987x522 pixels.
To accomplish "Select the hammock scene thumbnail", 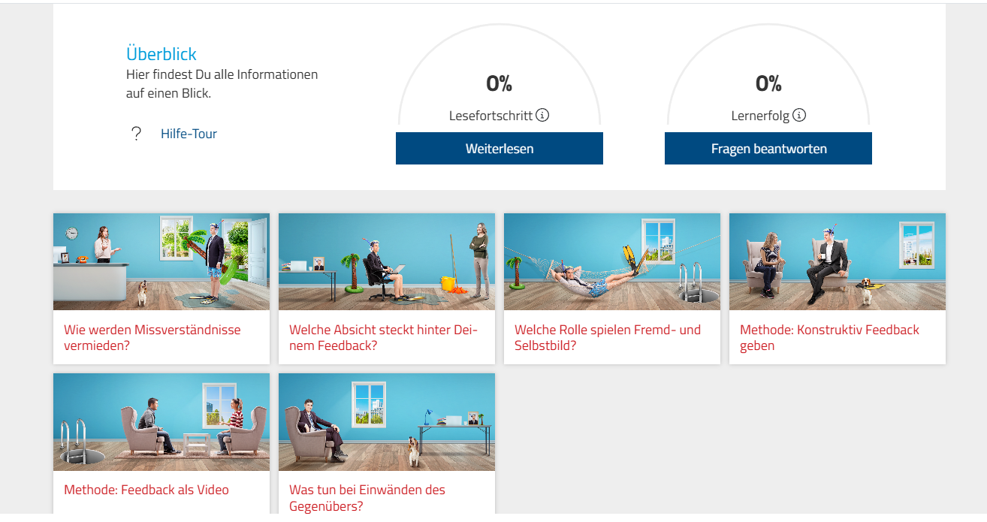I will pyautogui.click(x=612, y=262).
